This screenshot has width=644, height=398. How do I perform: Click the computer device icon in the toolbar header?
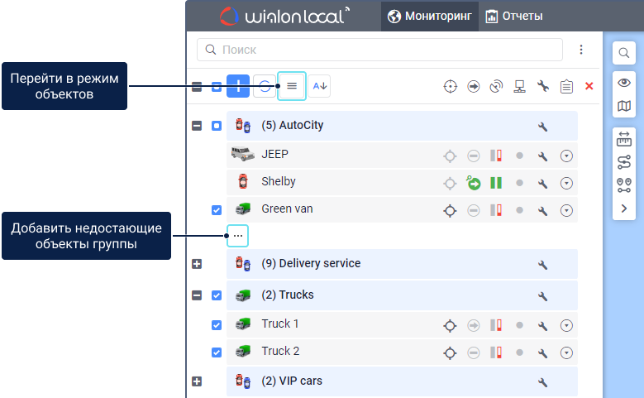pyautogui.click(x=519, y=86)
